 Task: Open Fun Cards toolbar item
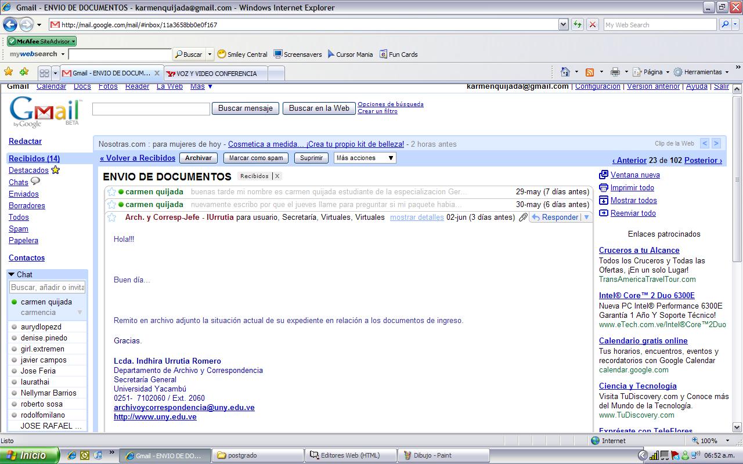tap(399, 54)
